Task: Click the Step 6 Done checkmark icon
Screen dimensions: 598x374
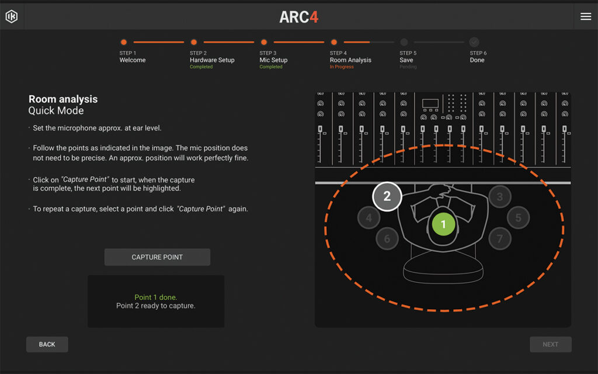Action: pos(474,42)
